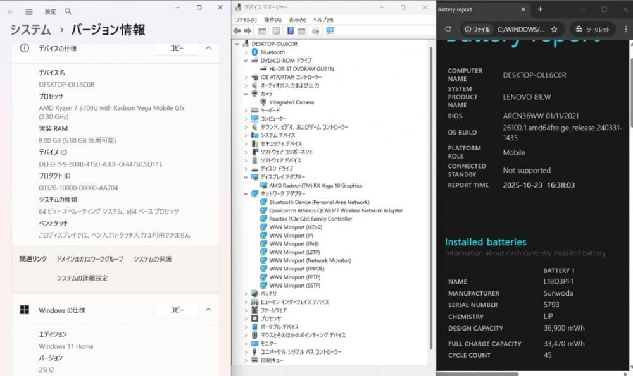Screen dimensions: 633x376
Task: Click the DESKTOP-OLL6C0R computer root icon in tree
Action: tap(246, 44)
